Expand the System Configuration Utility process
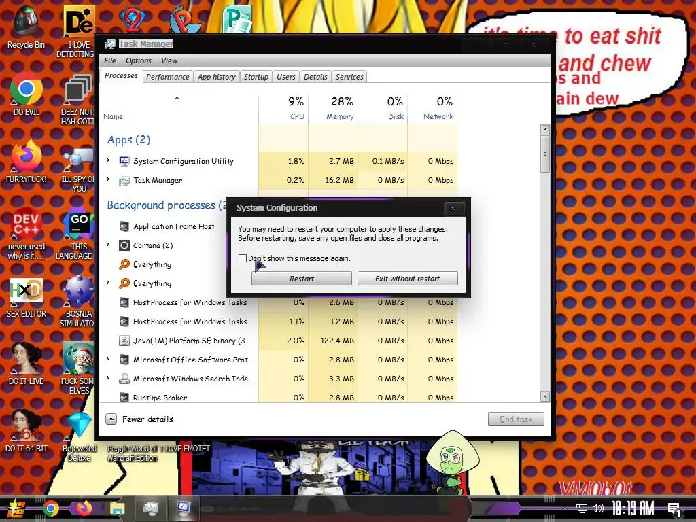This screenshot has height=522, width=696. pos(108,160)
